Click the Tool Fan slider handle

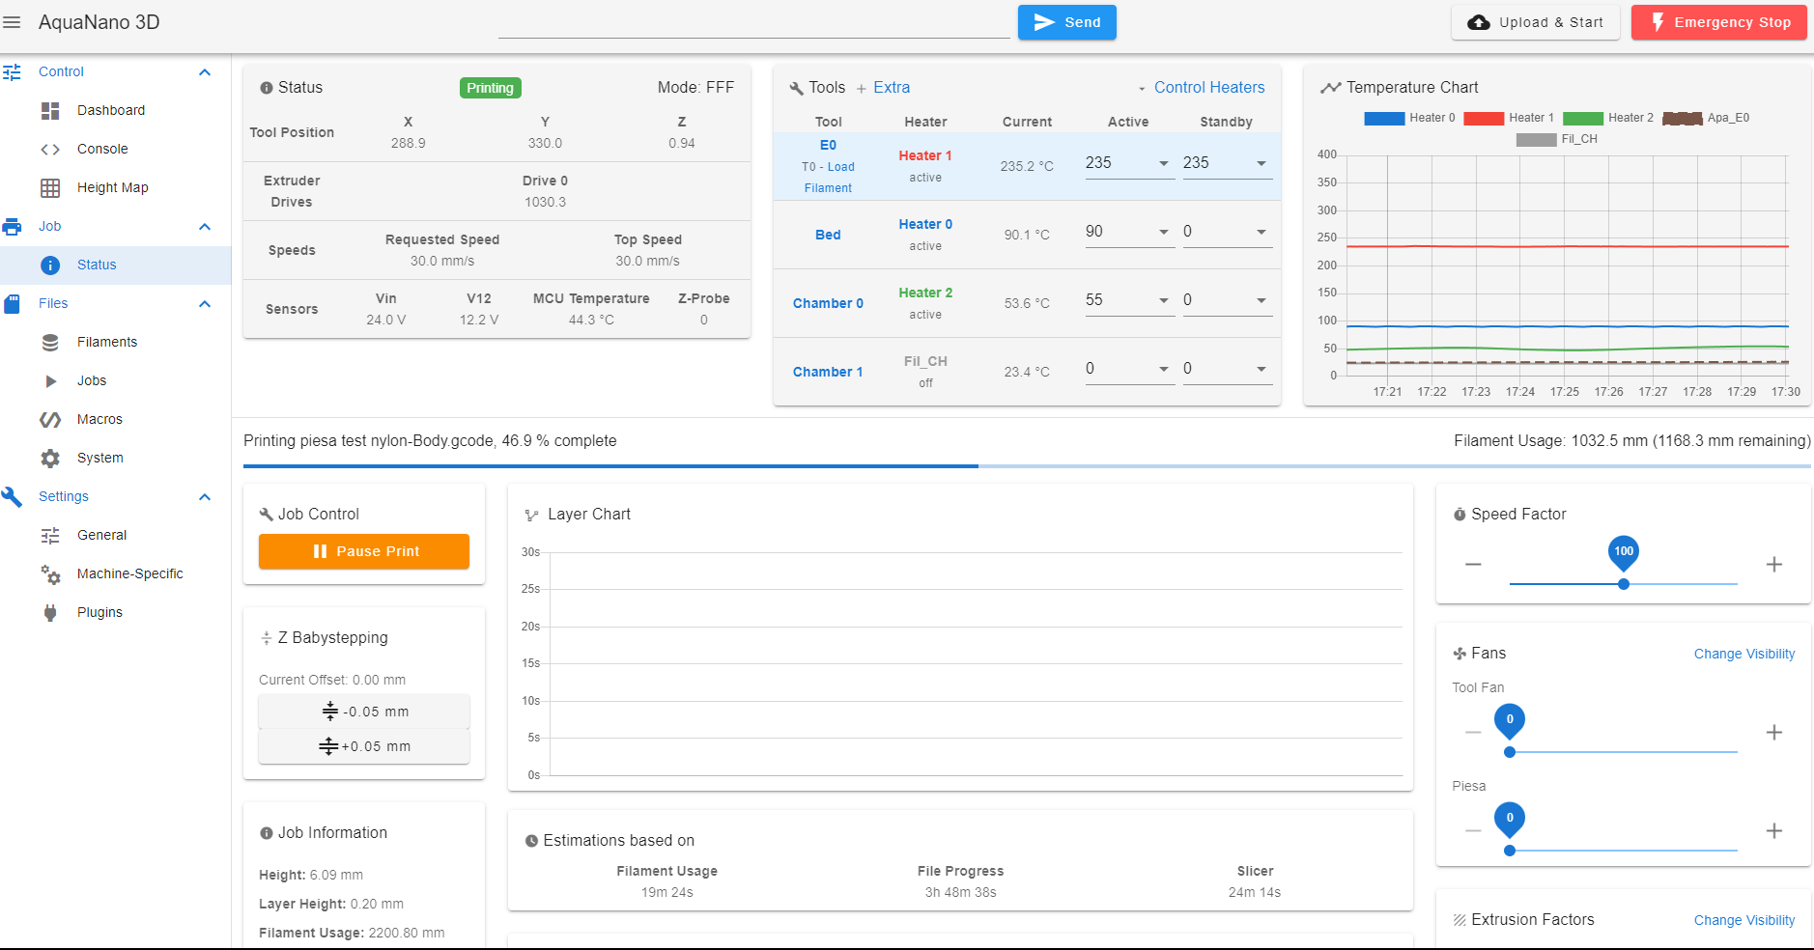pyautogui.click(x=1510, y=752)
